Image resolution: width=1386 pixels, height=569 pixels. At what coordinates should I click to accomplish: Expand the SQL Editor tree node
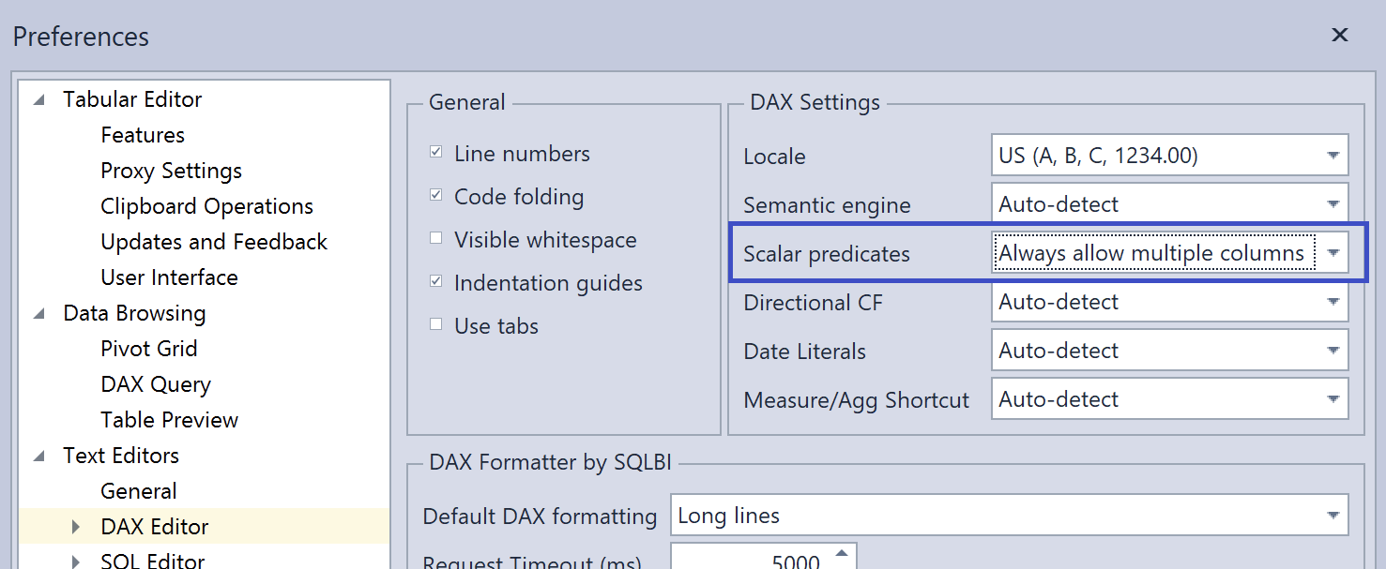tap(77, 560)
